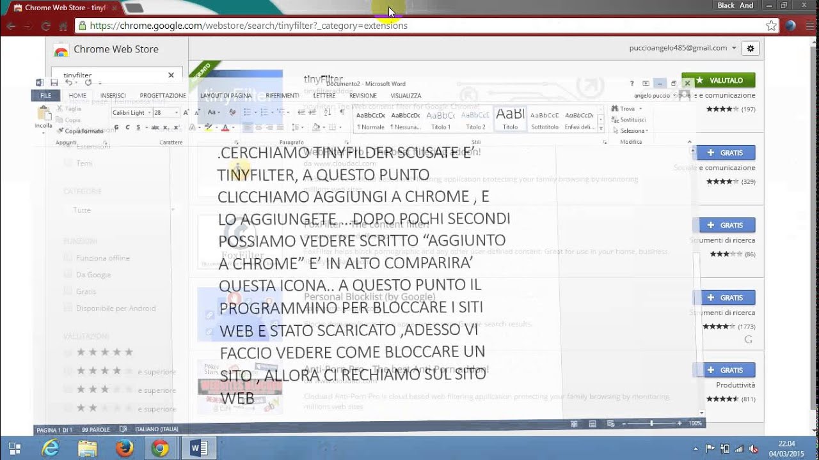Viewport: 819px width, 460px height.
Task: Clear all formatting eraser icon
Action: [x=232, y=112]
